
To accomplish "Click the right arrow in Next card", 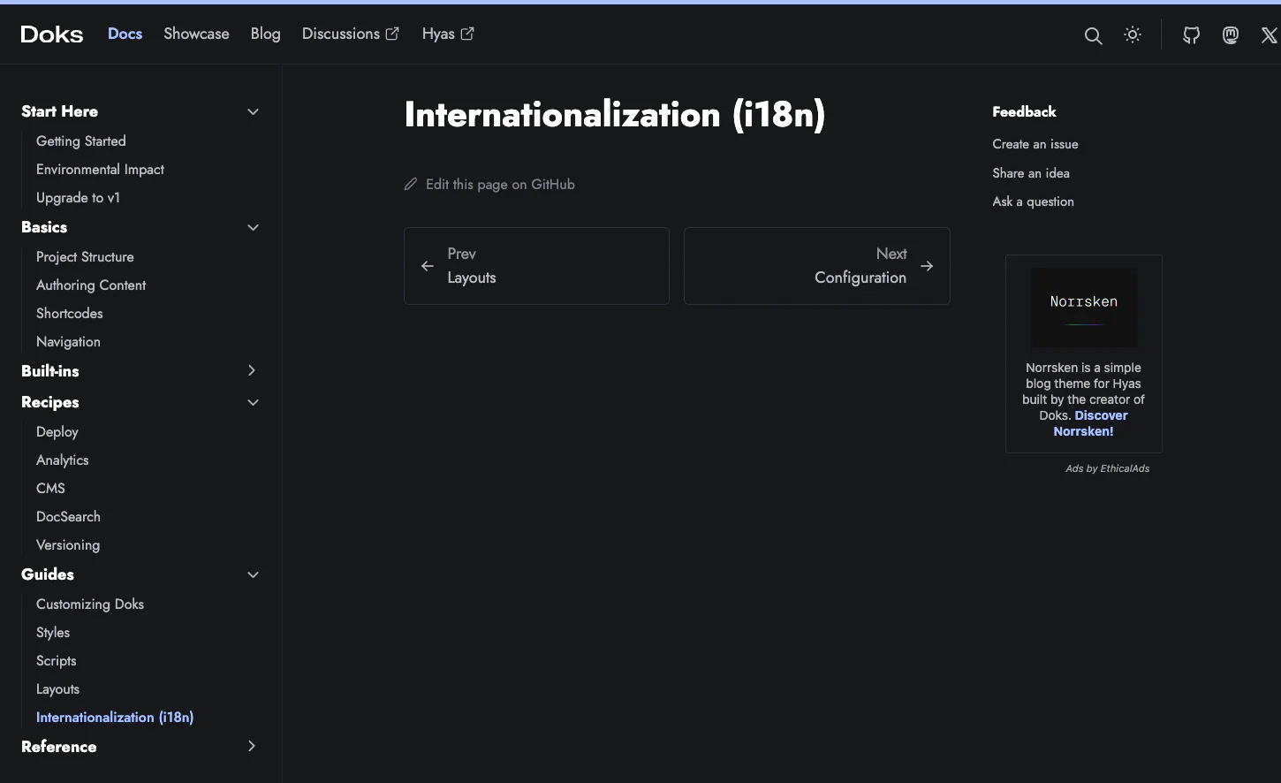I will pyautogui.click(x=927, y=266).
